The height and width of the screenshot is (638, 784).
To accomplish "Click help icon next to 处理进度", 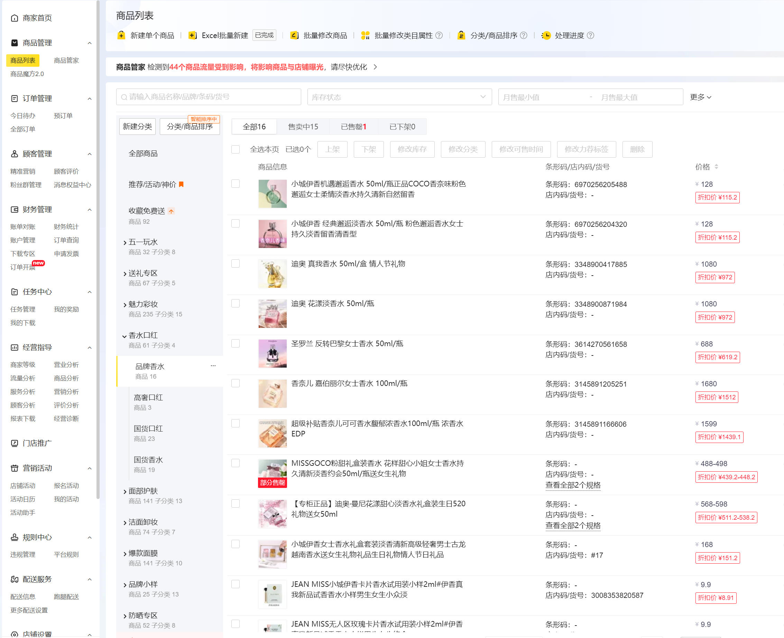I will pos(590,35).
